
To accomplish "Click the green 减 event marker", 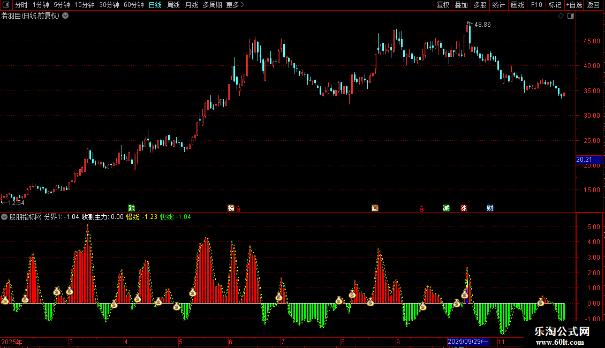I will [x=447, y=208].
